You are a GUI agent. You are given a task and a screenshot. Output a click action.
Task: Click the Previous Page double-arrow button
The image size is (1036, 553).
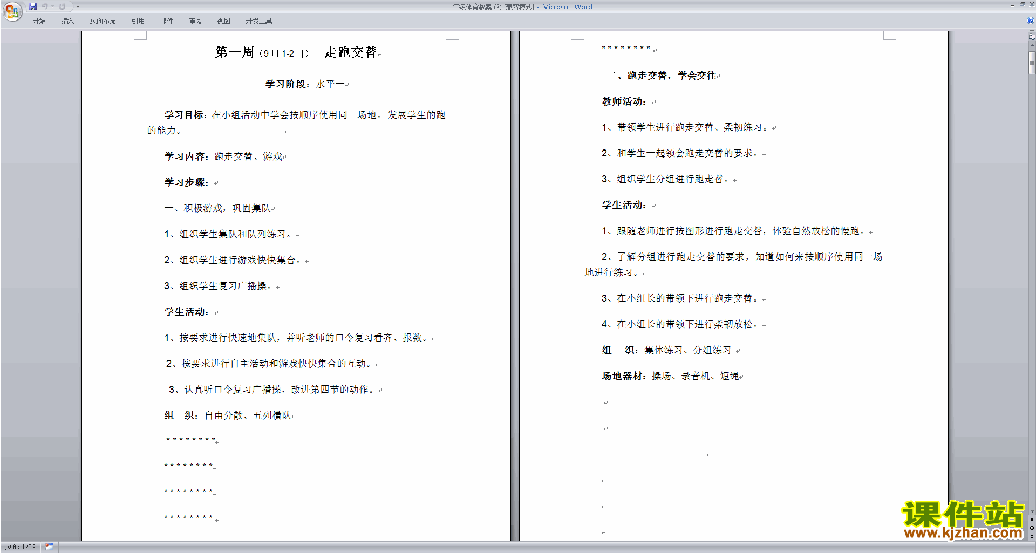pyautogui.click(x=1032, y=520)
